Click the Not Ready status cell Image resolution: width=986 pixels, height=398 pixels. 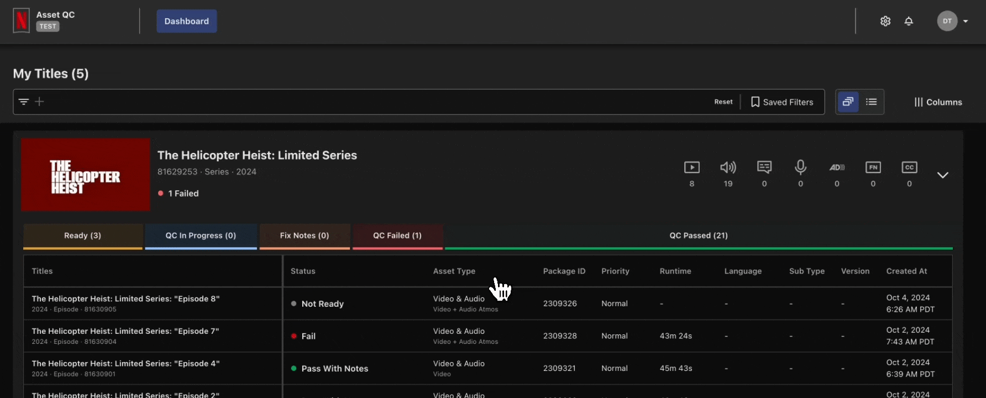click(317, 304)
